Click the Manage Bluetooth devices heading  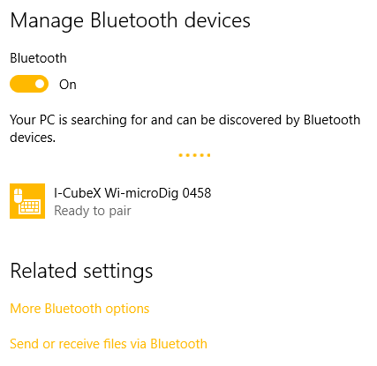130,21
